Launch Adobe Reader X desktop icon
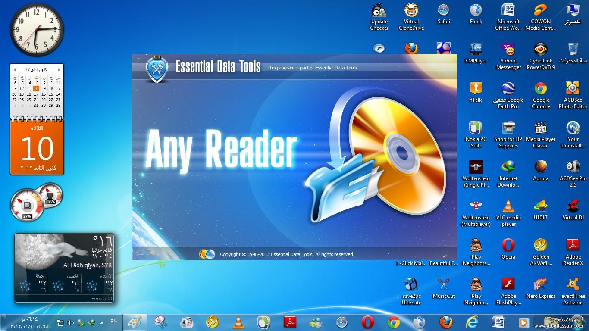This screenshot has width=589, height=331. (x=573, y=253)
